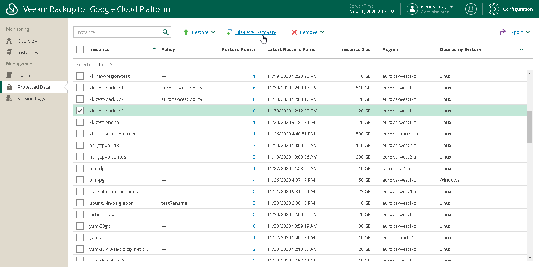The image size is (539, 267).
Task: Select Protected Data in the sidebar
Action: click(33, 87)
